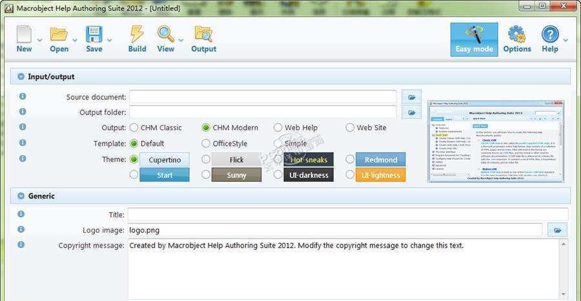Show info for Output folder field
Viewport: 581px width, 301px height.
23,112
